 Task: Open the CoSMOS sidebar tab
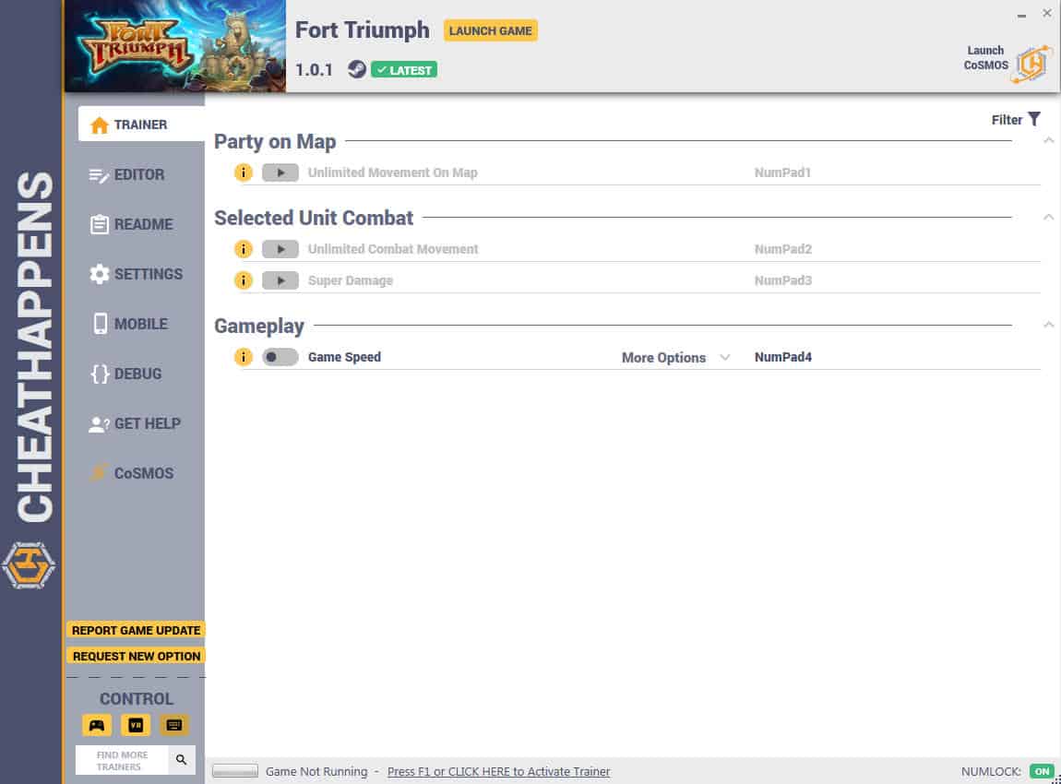point(132,473)
